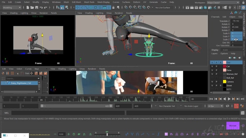Open the 30 fps frame rate dropdown

pyautogui.click(x=215, y=106)
